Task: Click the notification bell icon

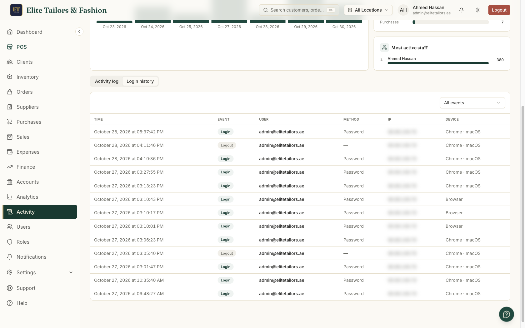Action: click(x=461, y=10)
